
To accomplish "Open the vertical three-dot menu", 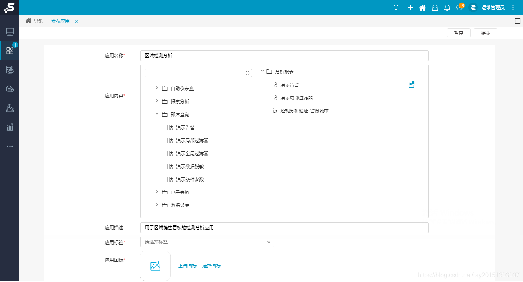I will pyautogui.click(x=513, y=8).
